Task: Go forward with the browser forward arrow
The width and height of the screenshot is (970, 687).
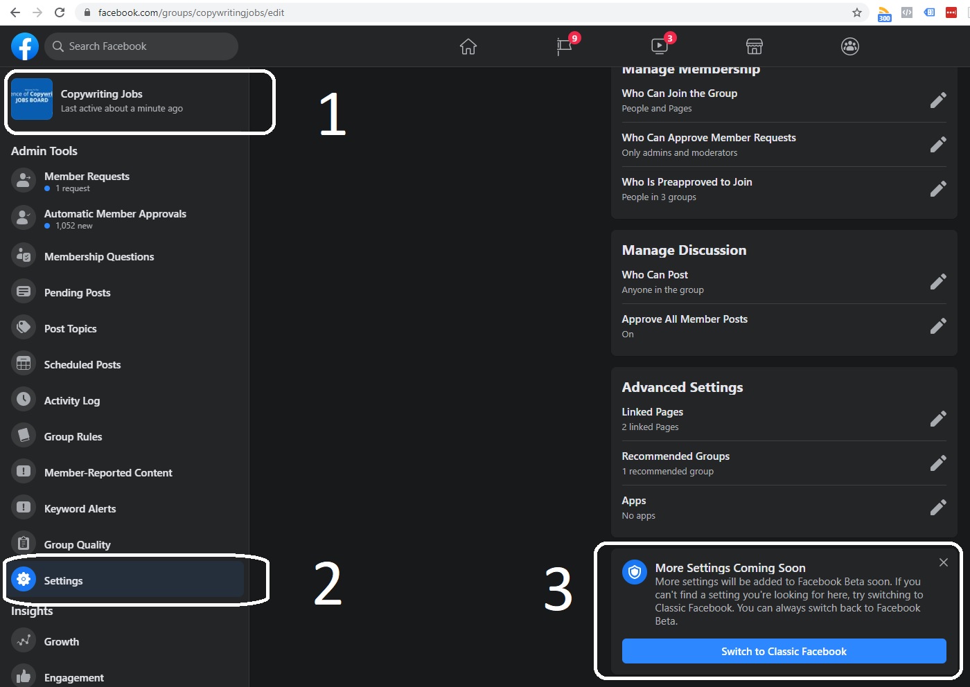Action: point(37,12)
